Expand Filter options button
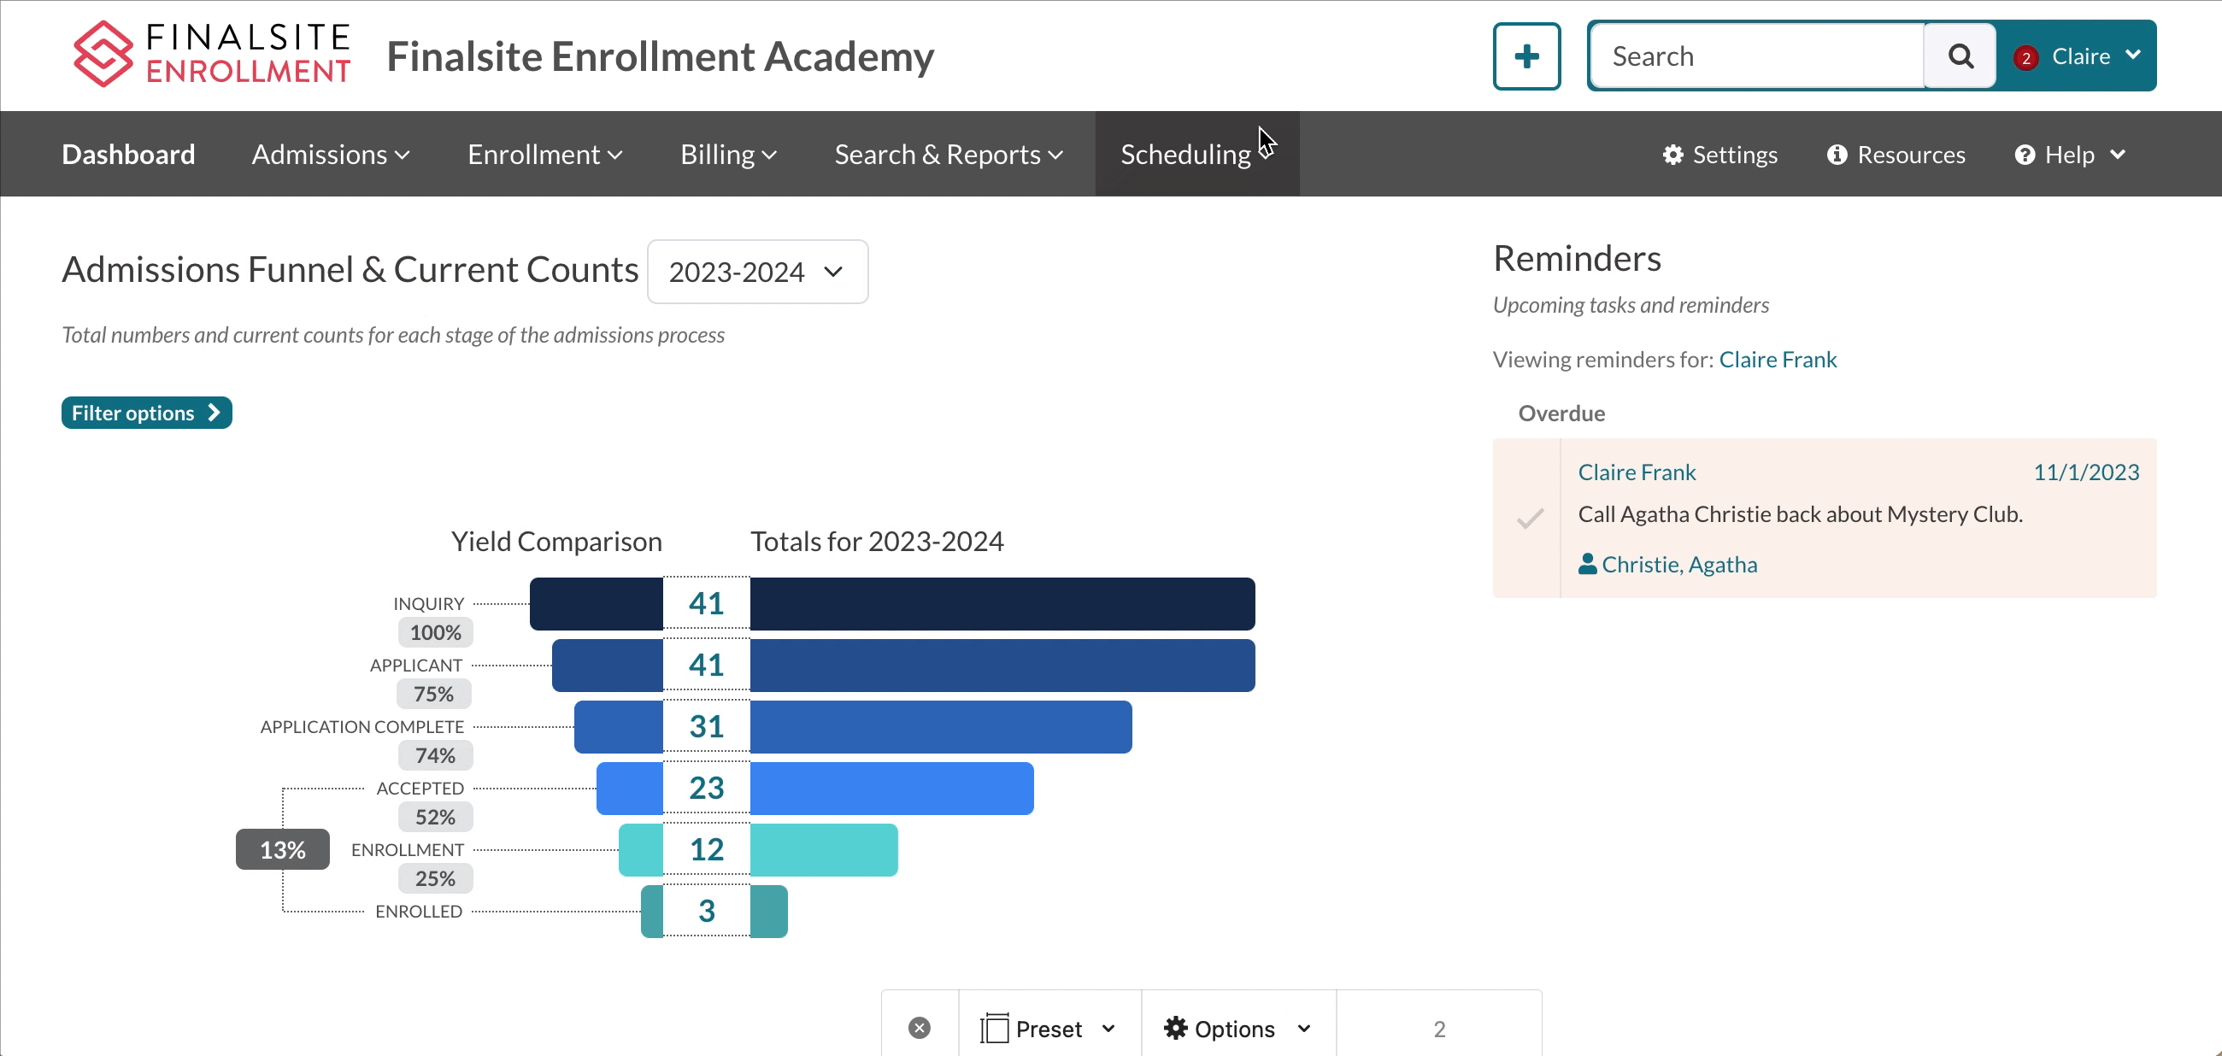 point(146,413)
